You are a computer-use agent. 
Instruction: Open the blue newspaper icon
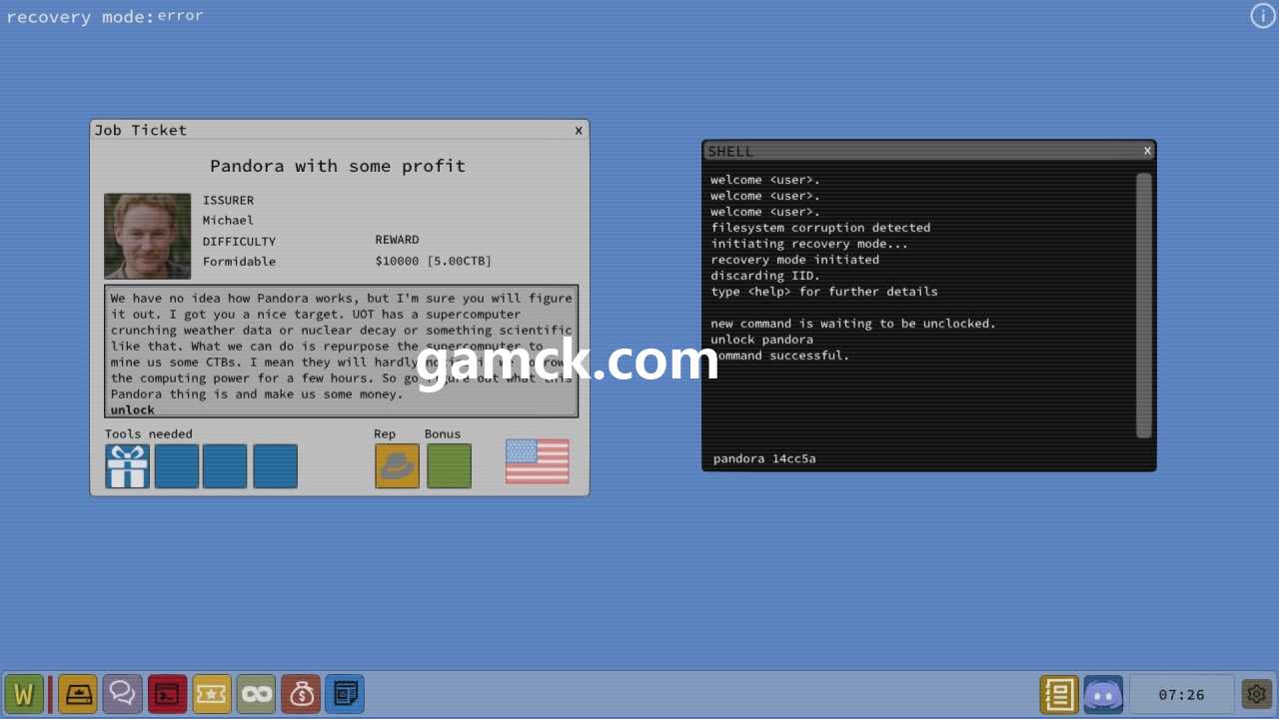345,694
